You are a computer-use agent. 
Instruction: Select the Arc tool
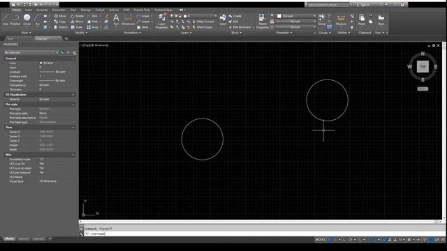[37, 20]
